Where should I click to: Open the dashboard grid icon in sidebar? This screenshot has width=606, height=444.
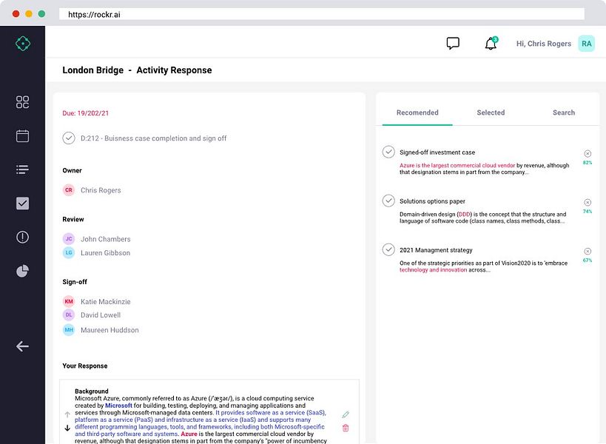pyautogui.click(x=22, y=102)
